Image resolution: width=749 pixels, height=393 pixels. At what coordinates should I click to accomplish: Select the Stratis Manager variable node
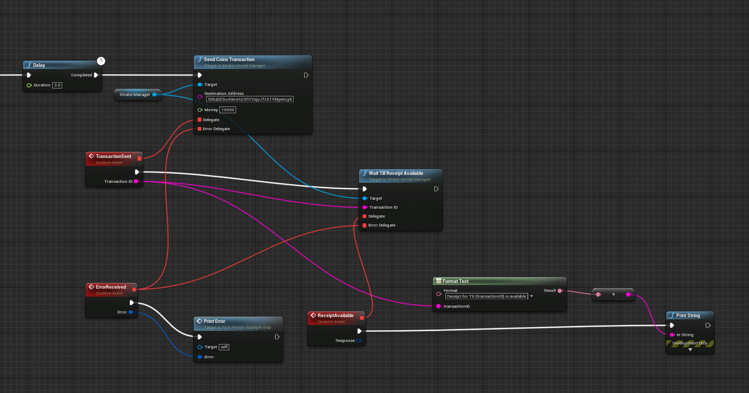tap(138, 95)
